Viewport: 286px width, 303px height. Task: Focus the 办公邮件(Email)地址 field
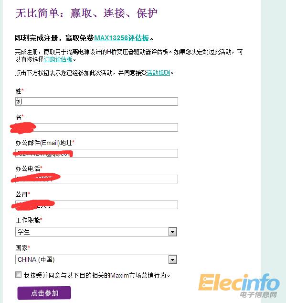click(x=96, y=153)
